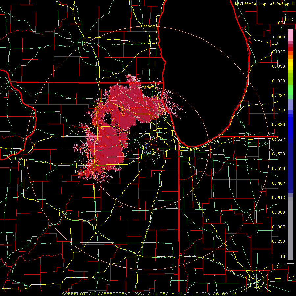Pick the light pink swatch at color bar top
This screenshot has height=296, width=296.
(290, 35)
